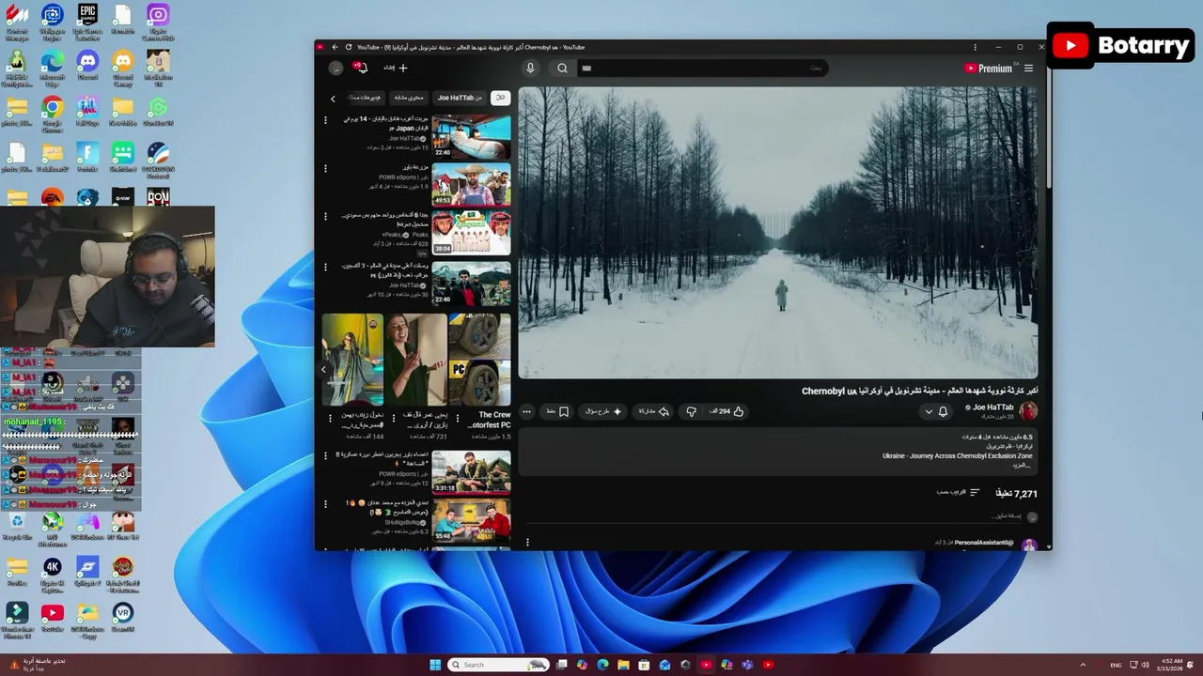Click the Ask sparkle button under video

604,411
